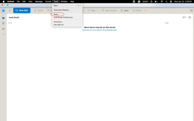
Task: Click the New Mail button
Action: click(22, 10)
